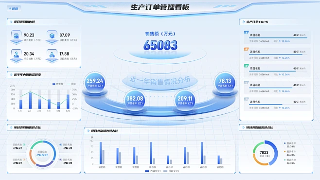The height and width of the screenshot is (180, 320).
Task: Click the 259.24 product sphere
Action: click(95, 83)
